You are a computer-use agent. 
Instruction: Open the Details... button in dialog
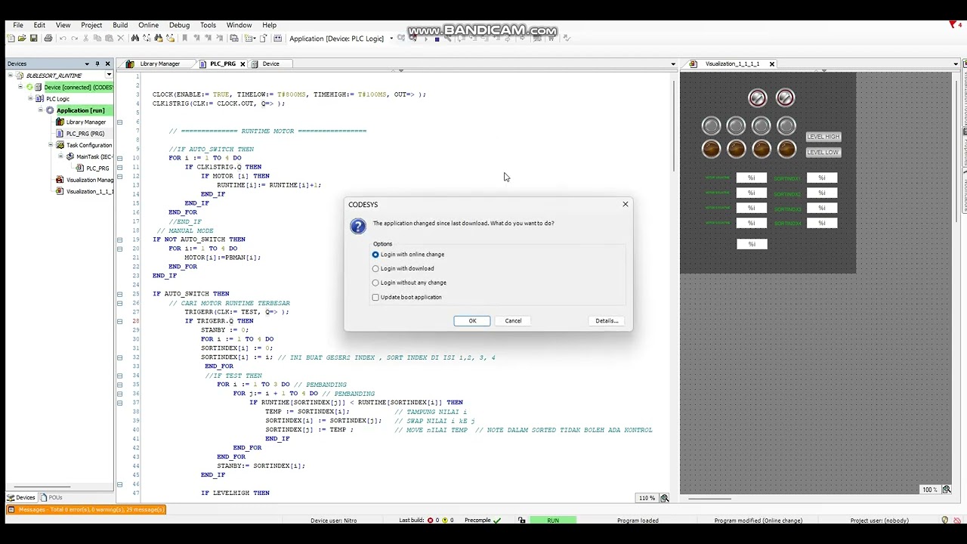(x=607, y=321)
